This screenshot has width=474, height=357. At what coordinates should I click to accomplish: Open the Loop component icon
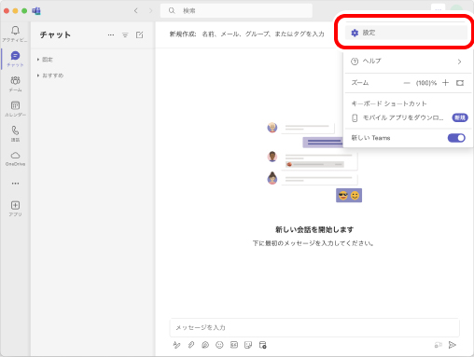205,345
